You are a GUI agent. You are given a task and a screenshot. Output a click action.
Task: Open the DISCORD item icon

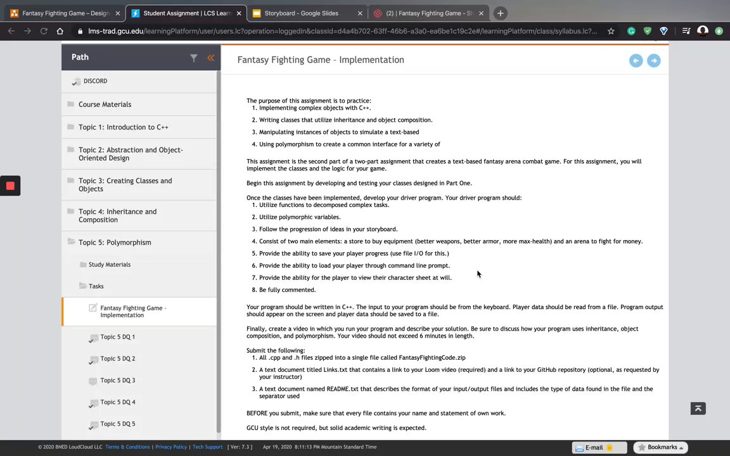click(76, 82)
